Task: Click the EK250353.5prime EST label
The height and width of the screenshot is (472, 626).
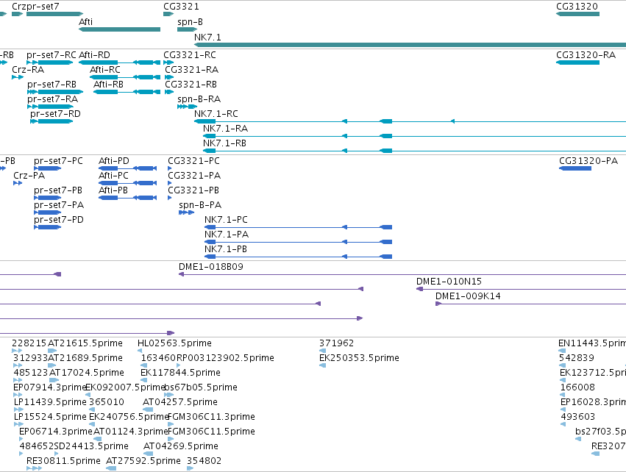Action: tap(359, 358)
